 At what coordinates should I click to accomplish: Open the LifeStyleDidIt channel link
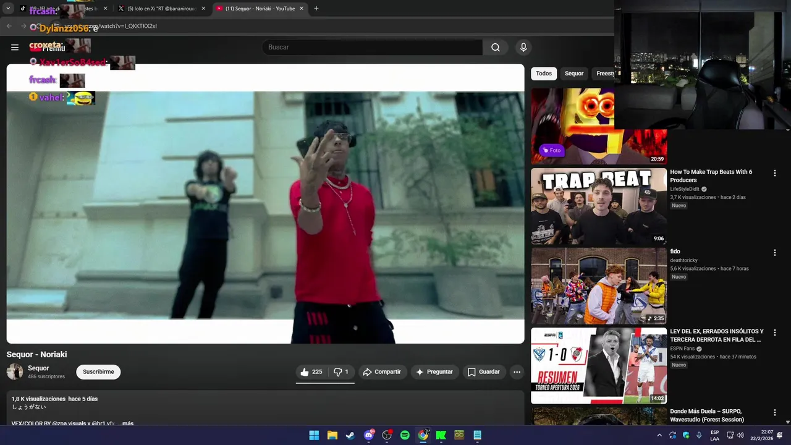[x=685, y=189]
